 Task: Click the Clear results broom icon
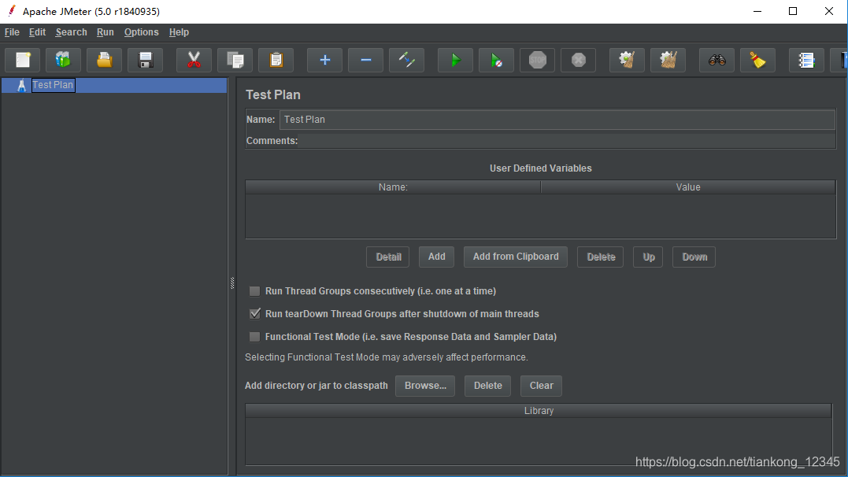click(627, 60)
